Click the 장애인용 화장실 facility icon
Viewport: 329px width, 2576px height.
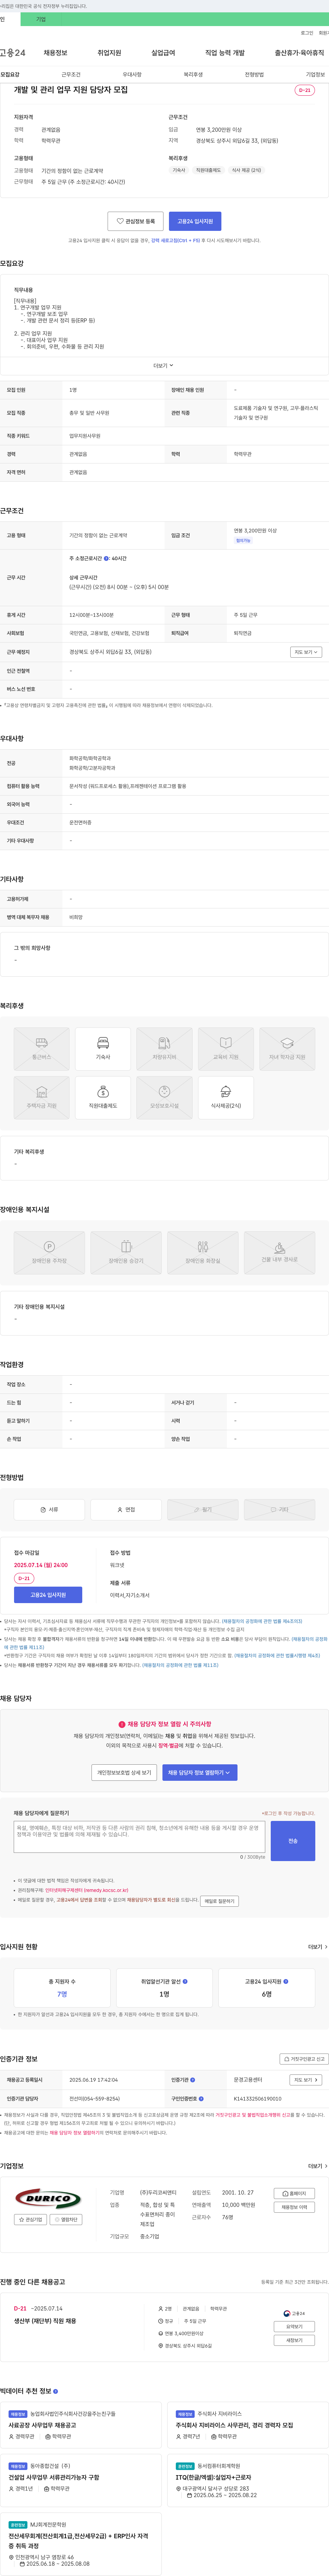203,1252
